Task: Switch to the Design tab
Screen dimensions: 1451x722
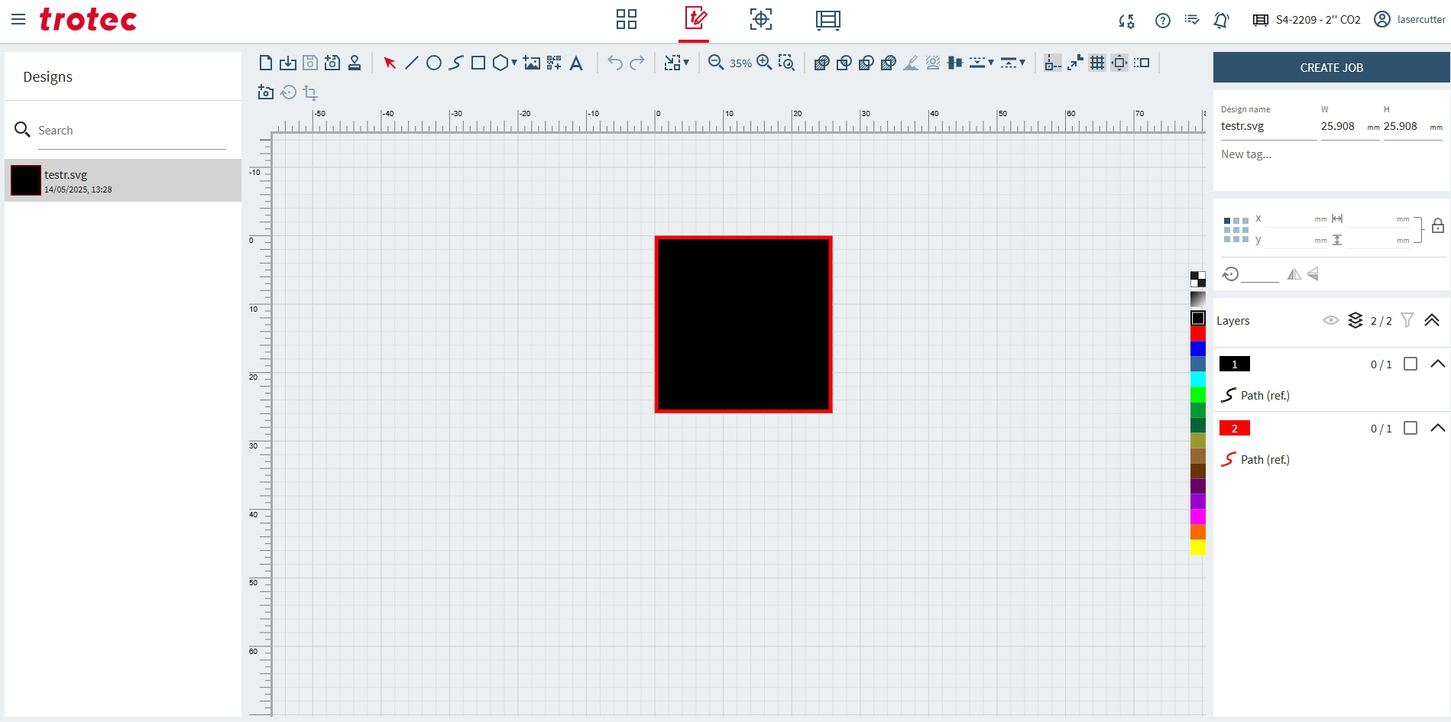Action: pos(695,20)
